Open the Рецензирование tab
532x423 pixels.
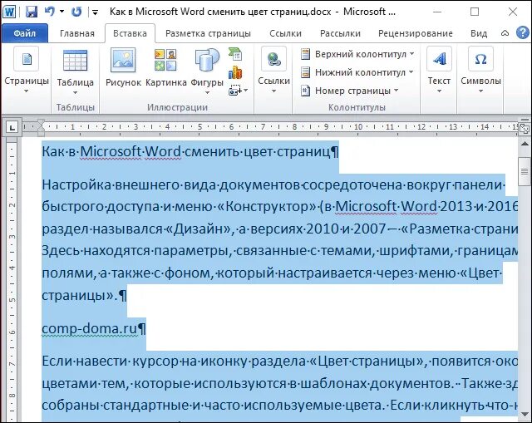416,33
